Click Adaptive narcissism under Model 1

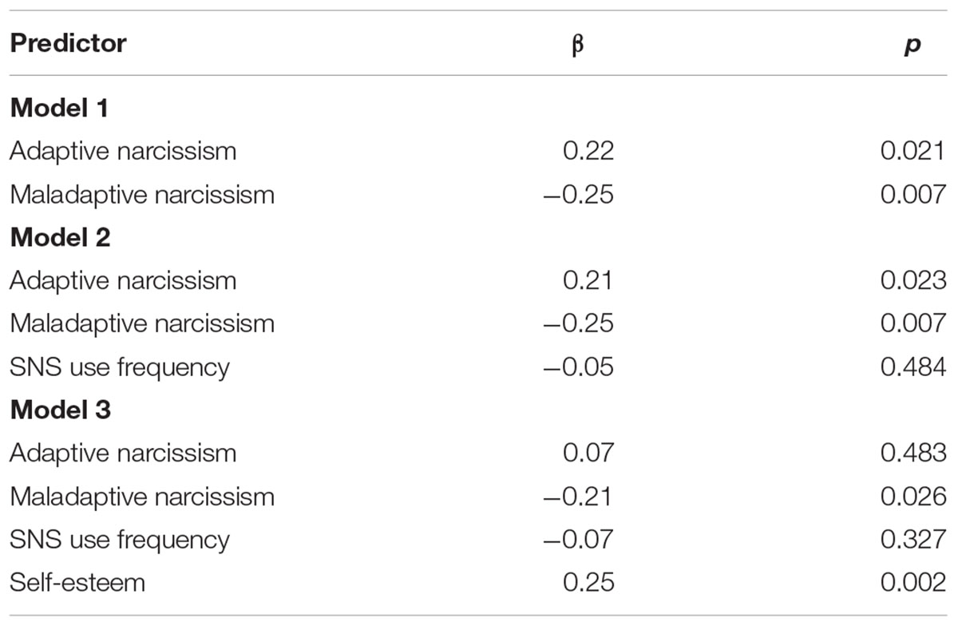pyautogui.click(x=123, y=151)
